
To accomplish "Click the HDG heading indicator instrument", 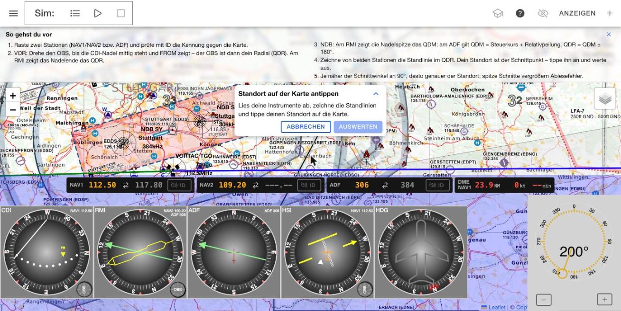I will coord(421,252).
